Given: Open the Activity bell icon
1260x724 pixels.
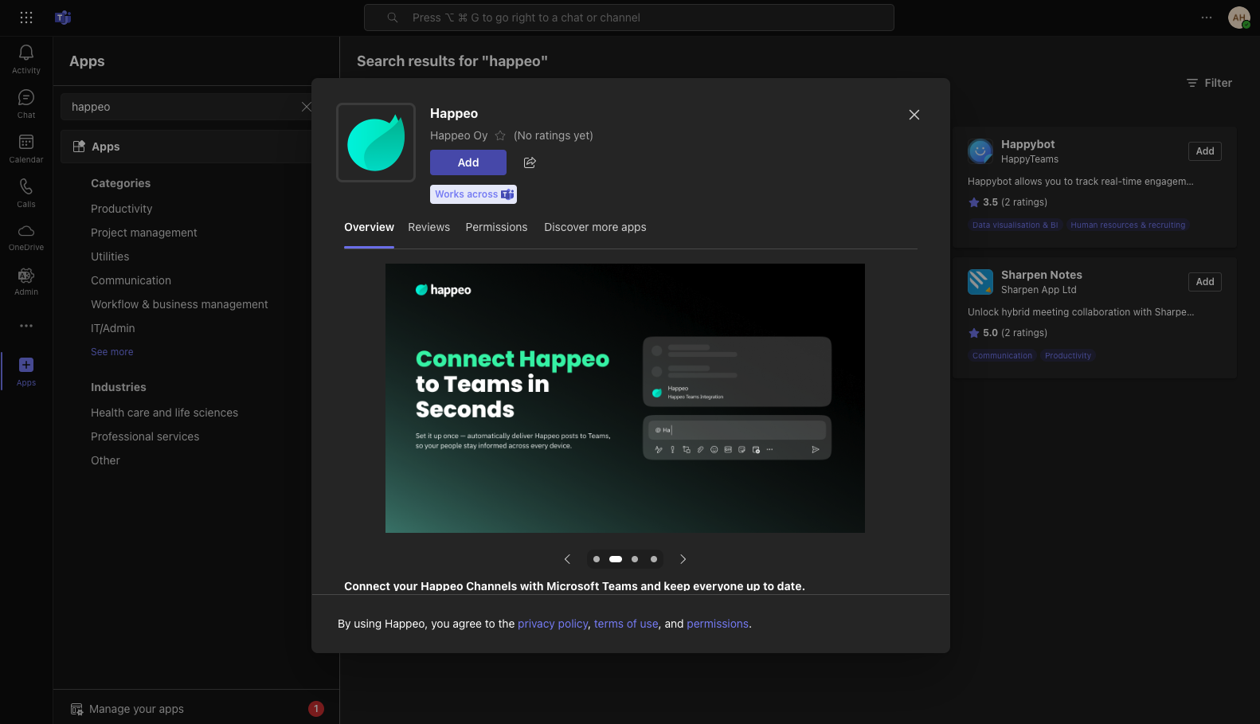Looking at the screenshot, I should (x=26, y=59).
